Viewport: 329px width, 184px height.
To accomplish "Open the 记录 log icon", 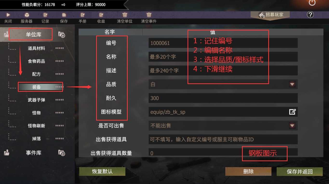I will tap(45, 15).
